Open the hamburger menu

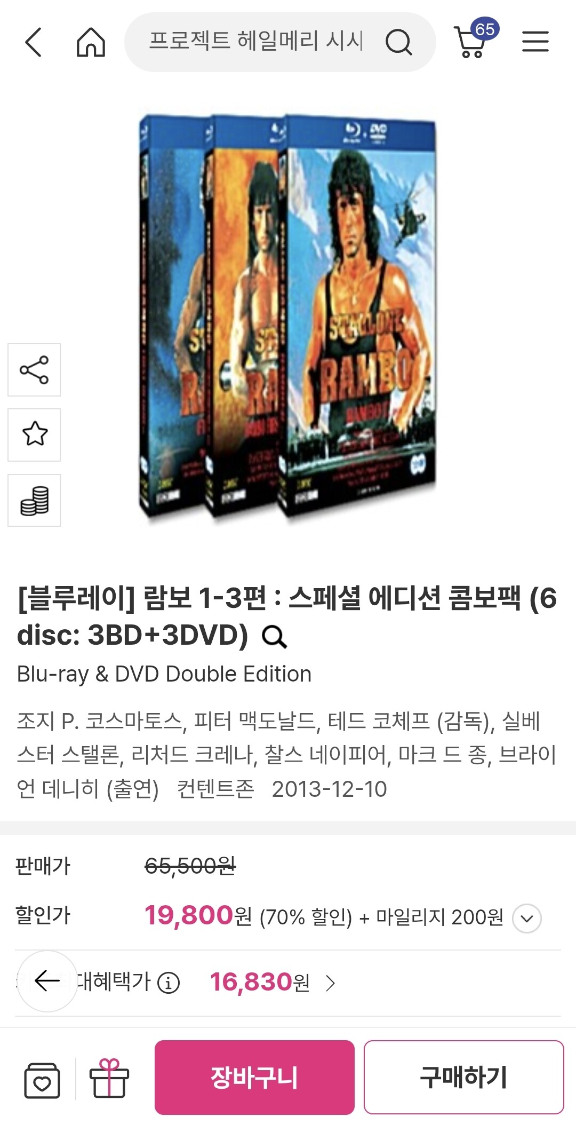(x=535, y=42)
